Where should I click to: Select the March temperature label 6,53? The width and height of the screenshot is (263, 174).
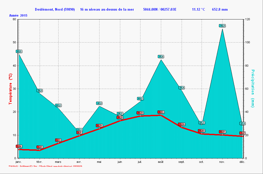(58, 140)
